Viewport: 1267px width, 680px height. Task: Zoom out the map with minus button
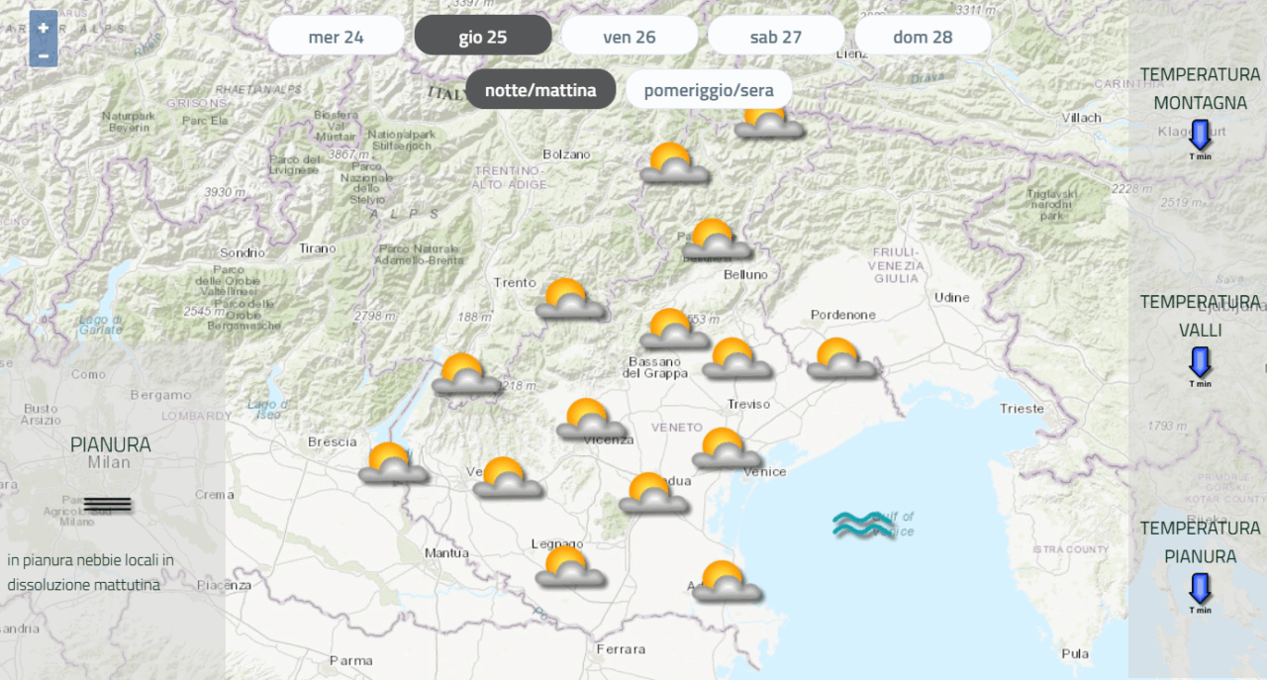(43, 54)
